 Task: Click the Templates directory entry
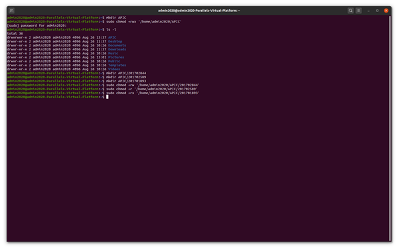(117, 65)
